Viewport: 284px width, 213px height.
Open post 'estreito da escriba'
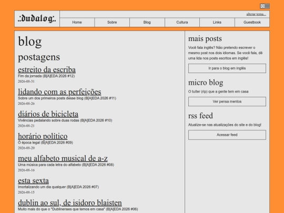click(47, 70)
